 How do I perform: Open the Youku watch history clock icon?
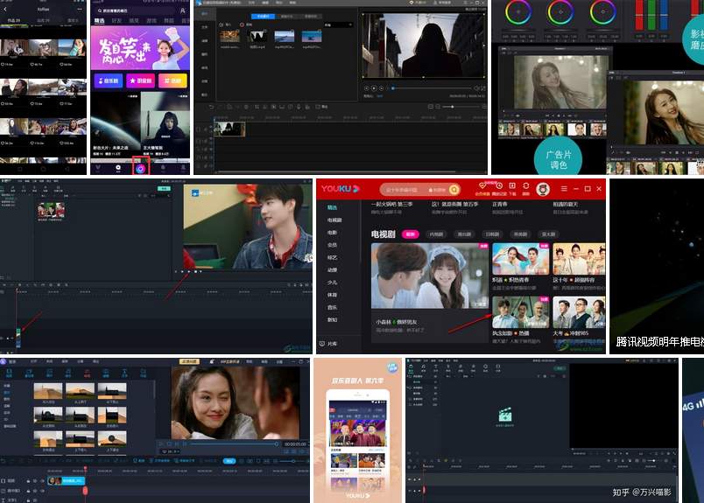coord(499,186)
